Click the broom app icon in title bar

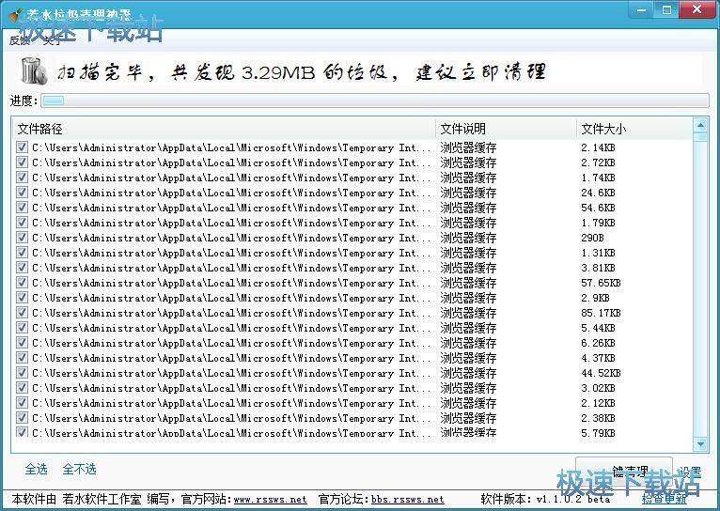coord(16,15)
